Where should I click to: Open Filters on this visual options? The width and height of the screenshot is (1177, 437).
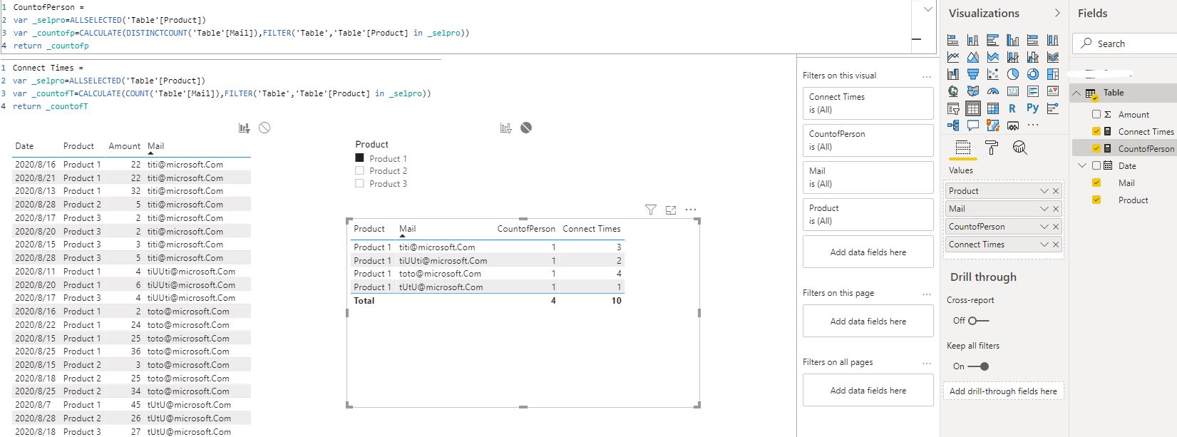(x=927, y=76)
